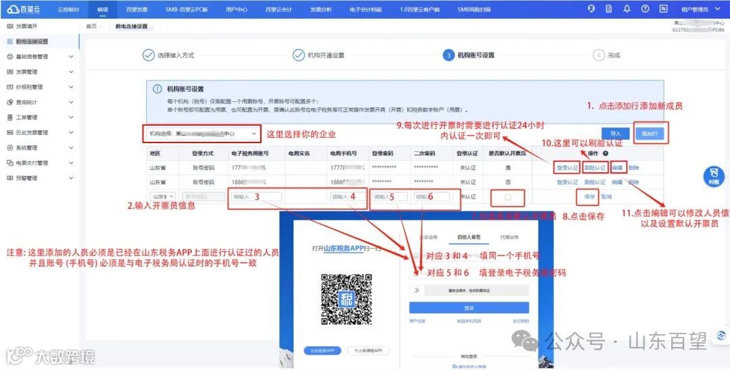Click the 机构开通设置 step

coord(318,55)
